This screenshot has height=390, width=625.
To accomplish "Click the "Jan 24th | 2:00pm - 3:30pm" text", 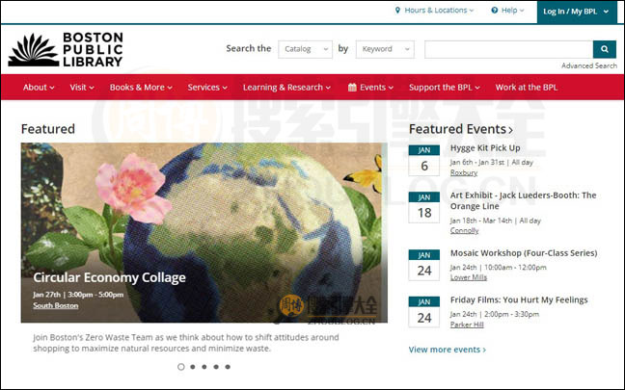I will (x=494, y=314).
